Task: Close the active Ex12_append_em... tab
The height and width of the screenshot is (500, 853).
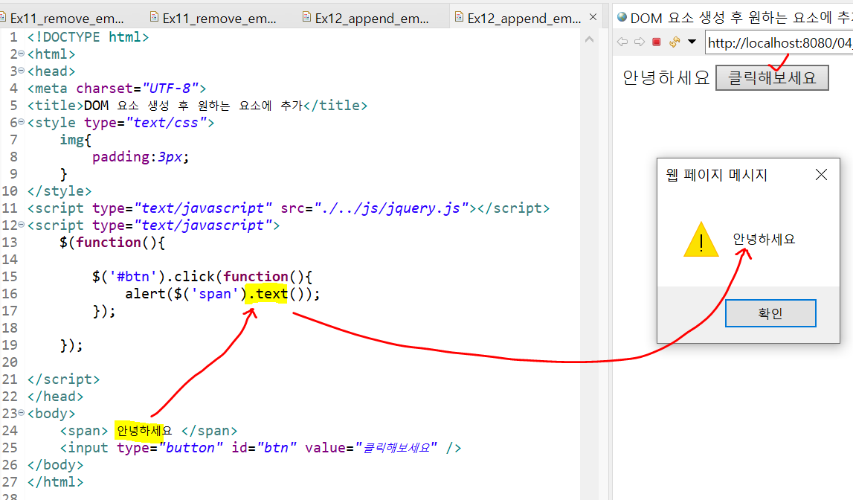Action: pyautogui.click(x=593, y=17)
